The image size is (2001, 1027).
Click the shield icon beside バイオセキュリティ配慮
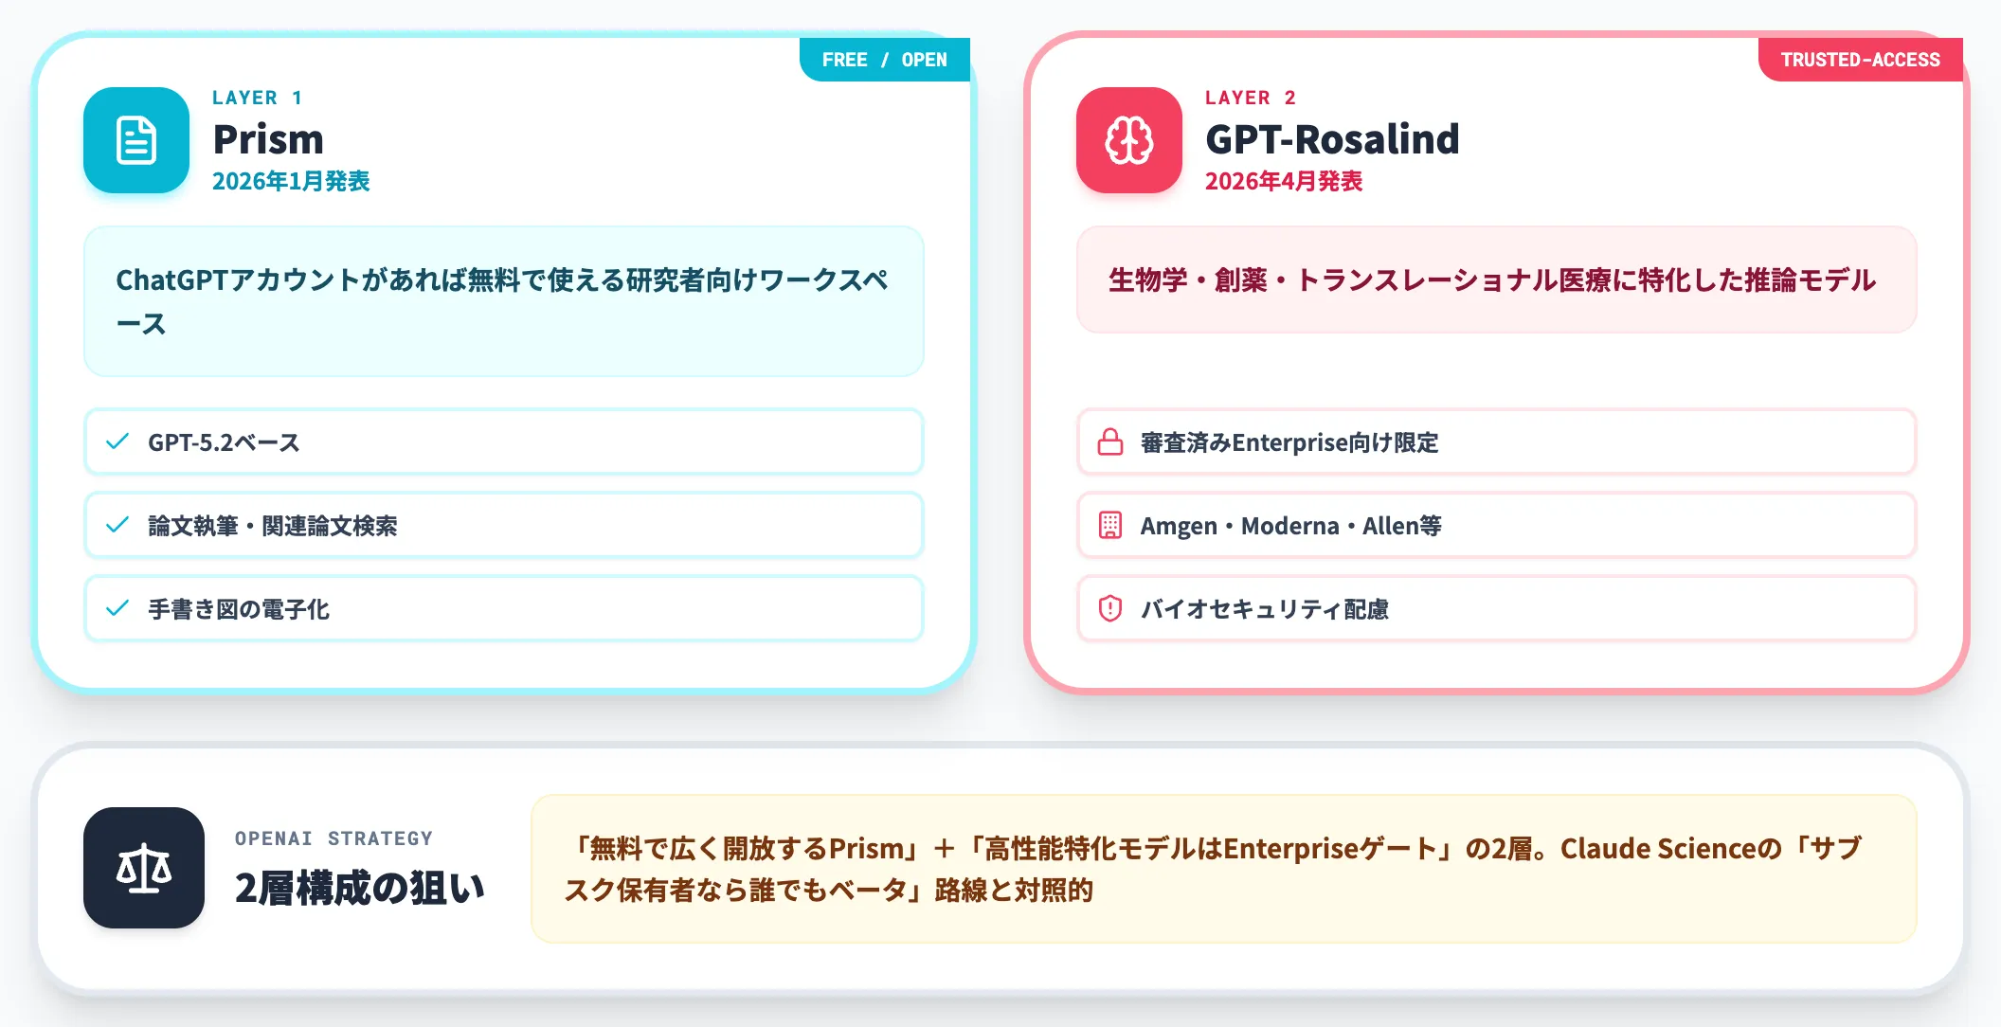tap(1110, 609)
